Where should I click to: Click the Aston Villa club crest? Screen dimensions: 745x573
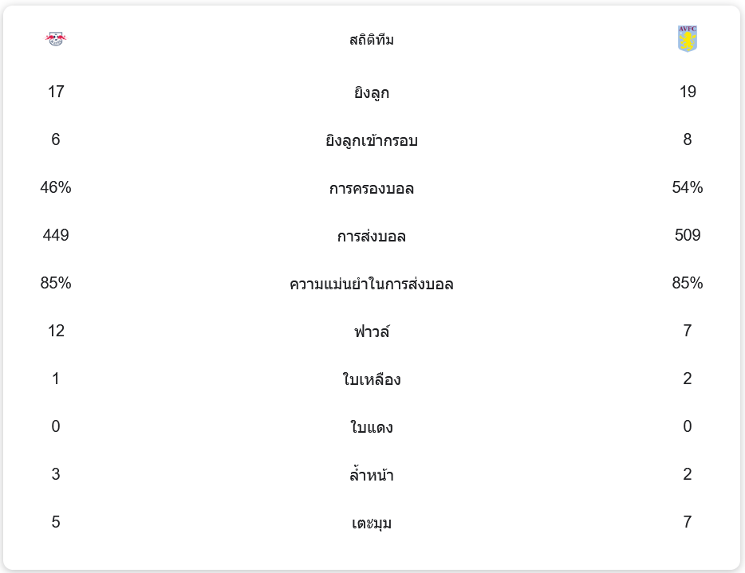[687, 38]
